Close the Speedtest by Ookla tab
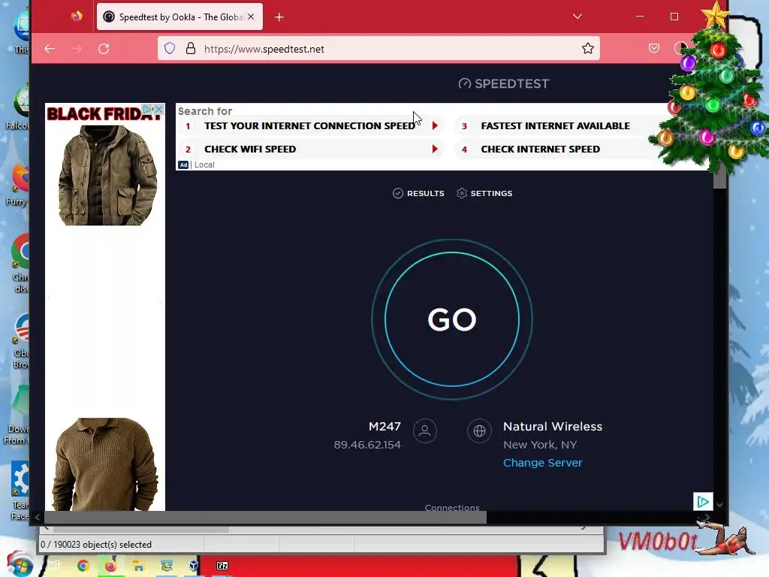Viewport: 769px width, 577px height. 251,17
